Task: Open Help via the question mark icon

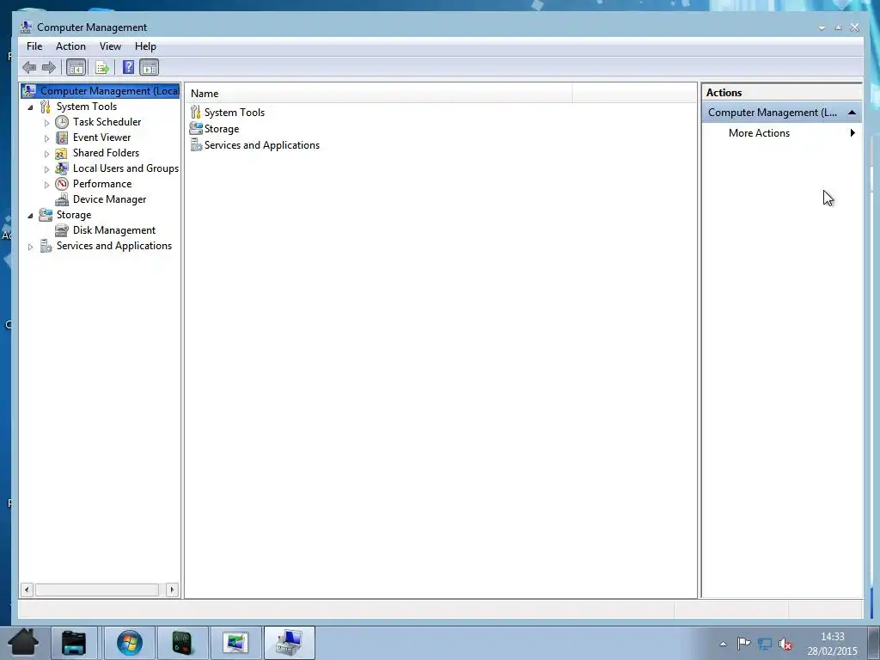Action: 129,67
